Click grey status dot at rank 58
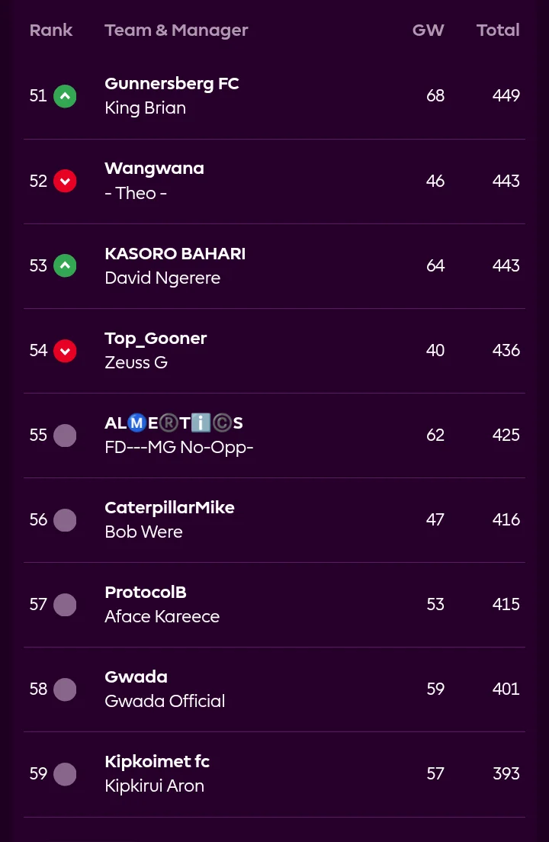Viewport: 549px width, 842px height. (x=65, y=689)
